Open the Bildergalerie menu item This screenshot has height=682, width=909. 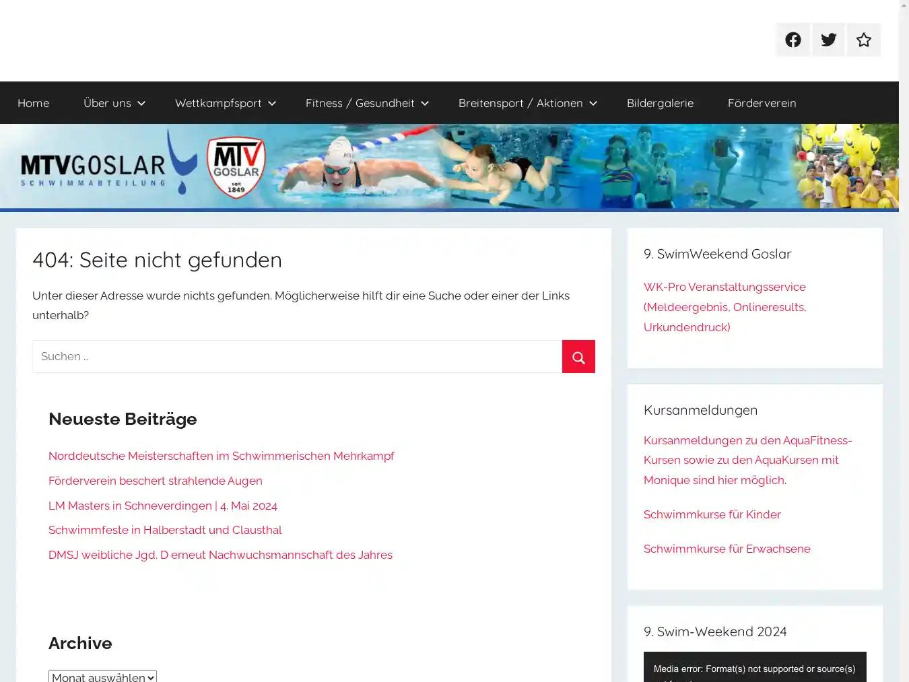(660, 102)
